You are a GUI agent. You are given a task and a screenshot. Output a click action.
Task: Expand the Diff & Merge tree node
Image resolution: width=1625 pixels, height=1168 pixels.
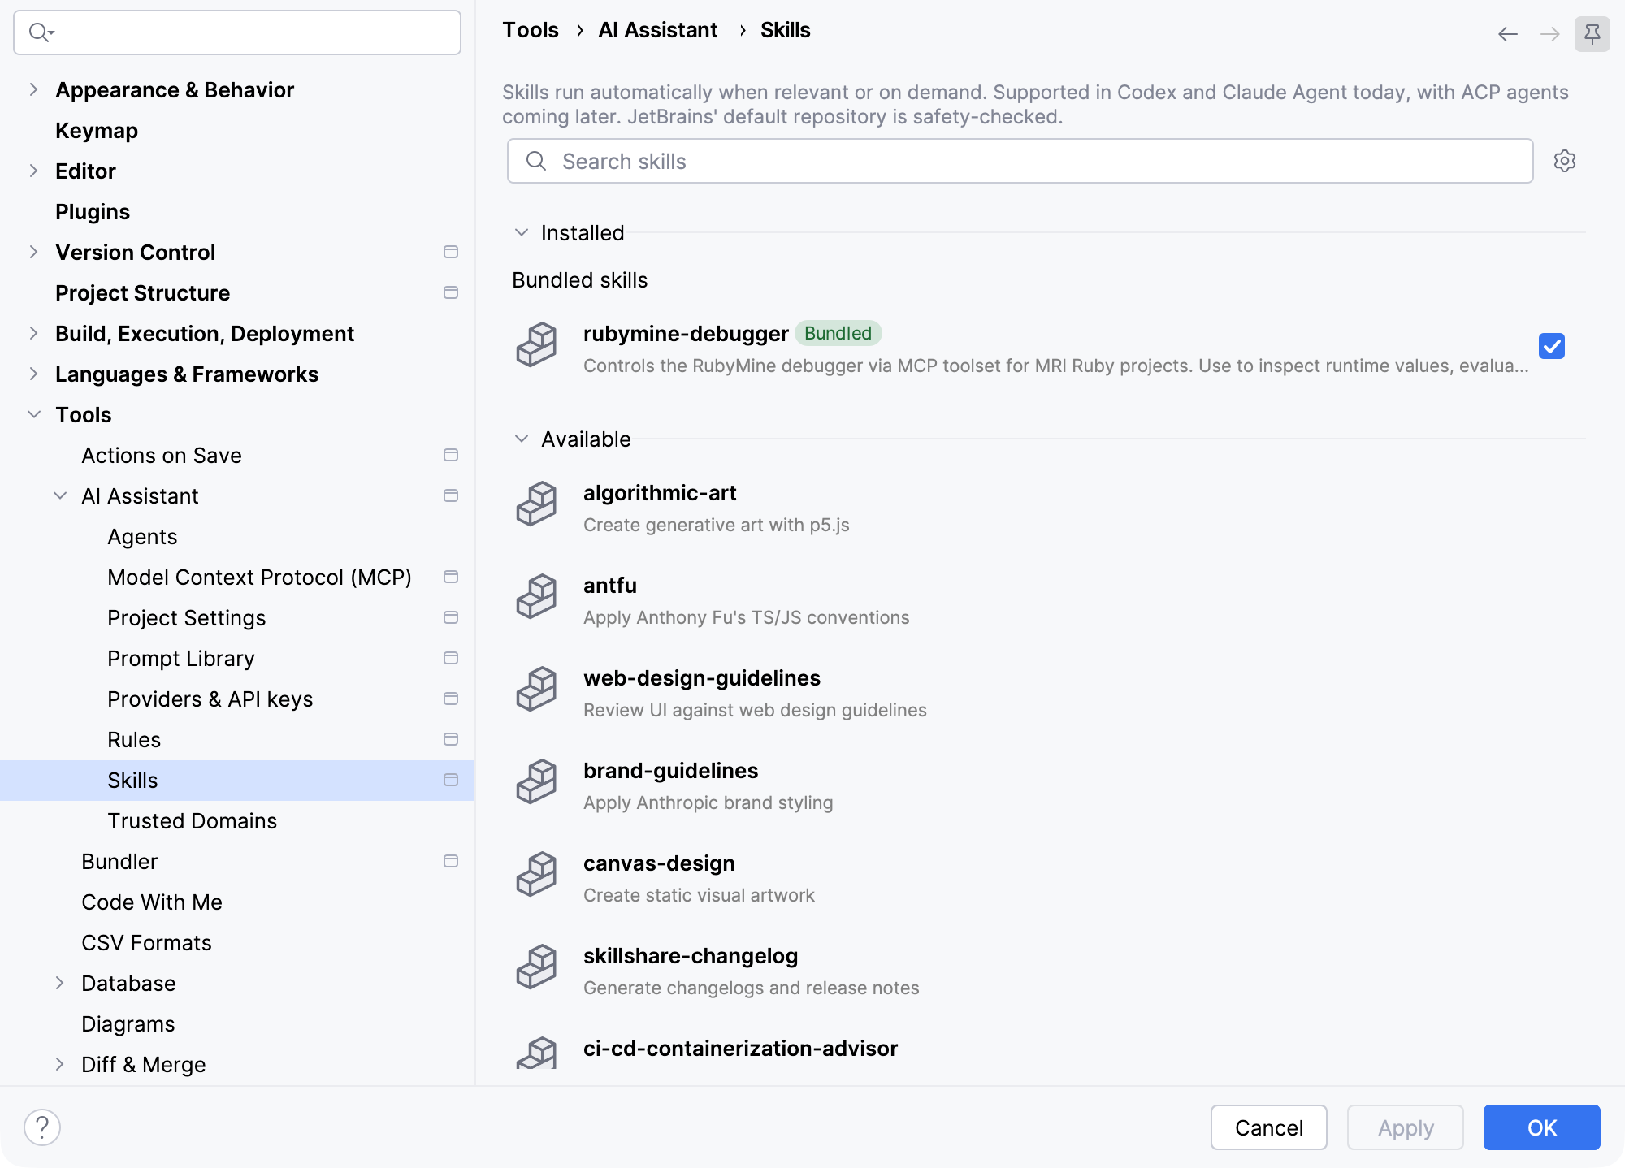click(59, 1064)
